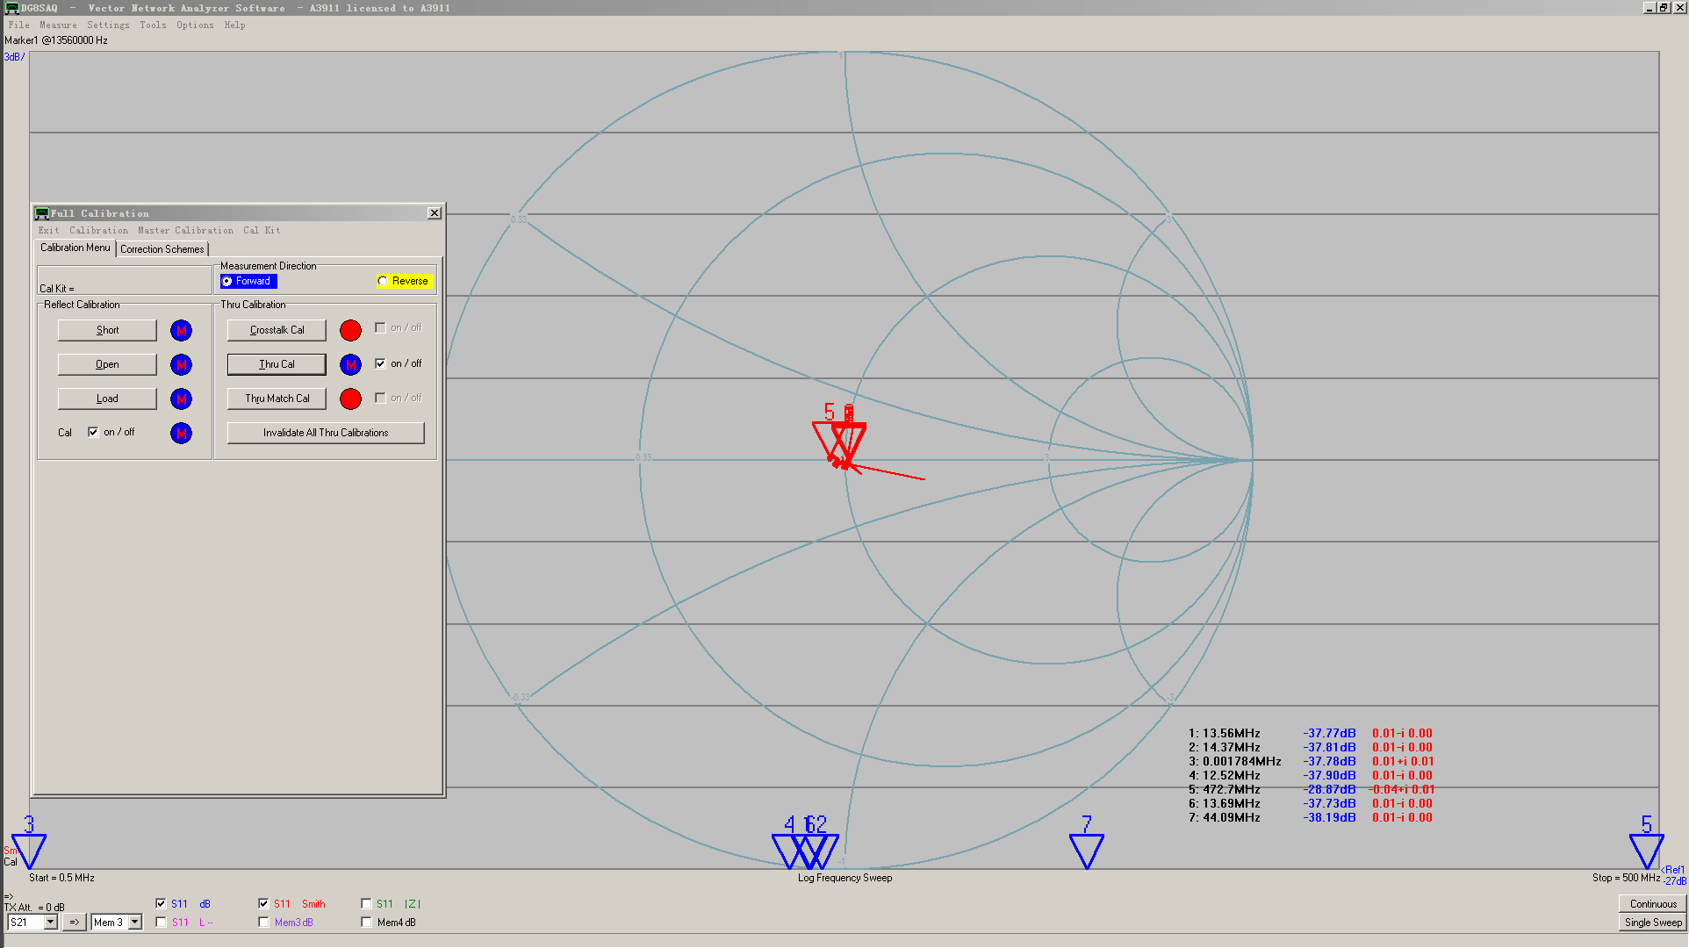
Task: Click the Open calibration button
Action: tap(107, 364)
